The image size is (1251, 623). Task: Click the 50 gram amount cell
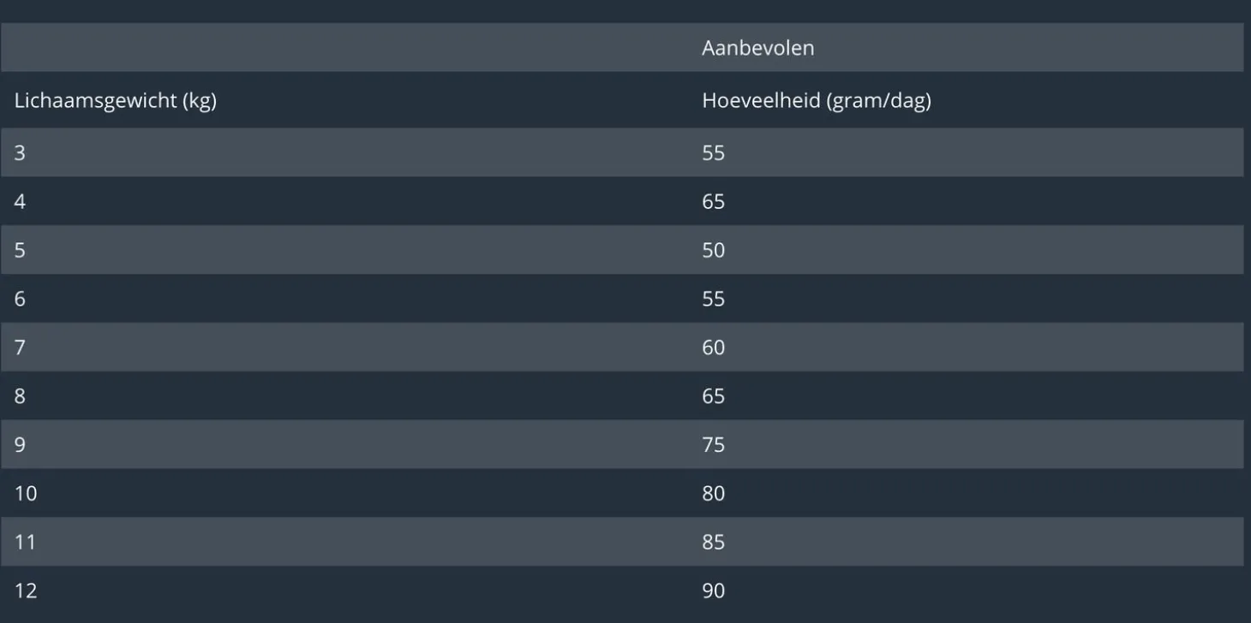713,251
